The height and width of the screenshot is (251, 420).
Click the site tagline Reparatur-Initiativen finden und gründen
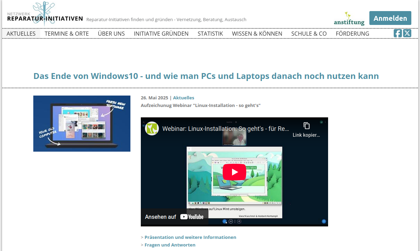166,19
